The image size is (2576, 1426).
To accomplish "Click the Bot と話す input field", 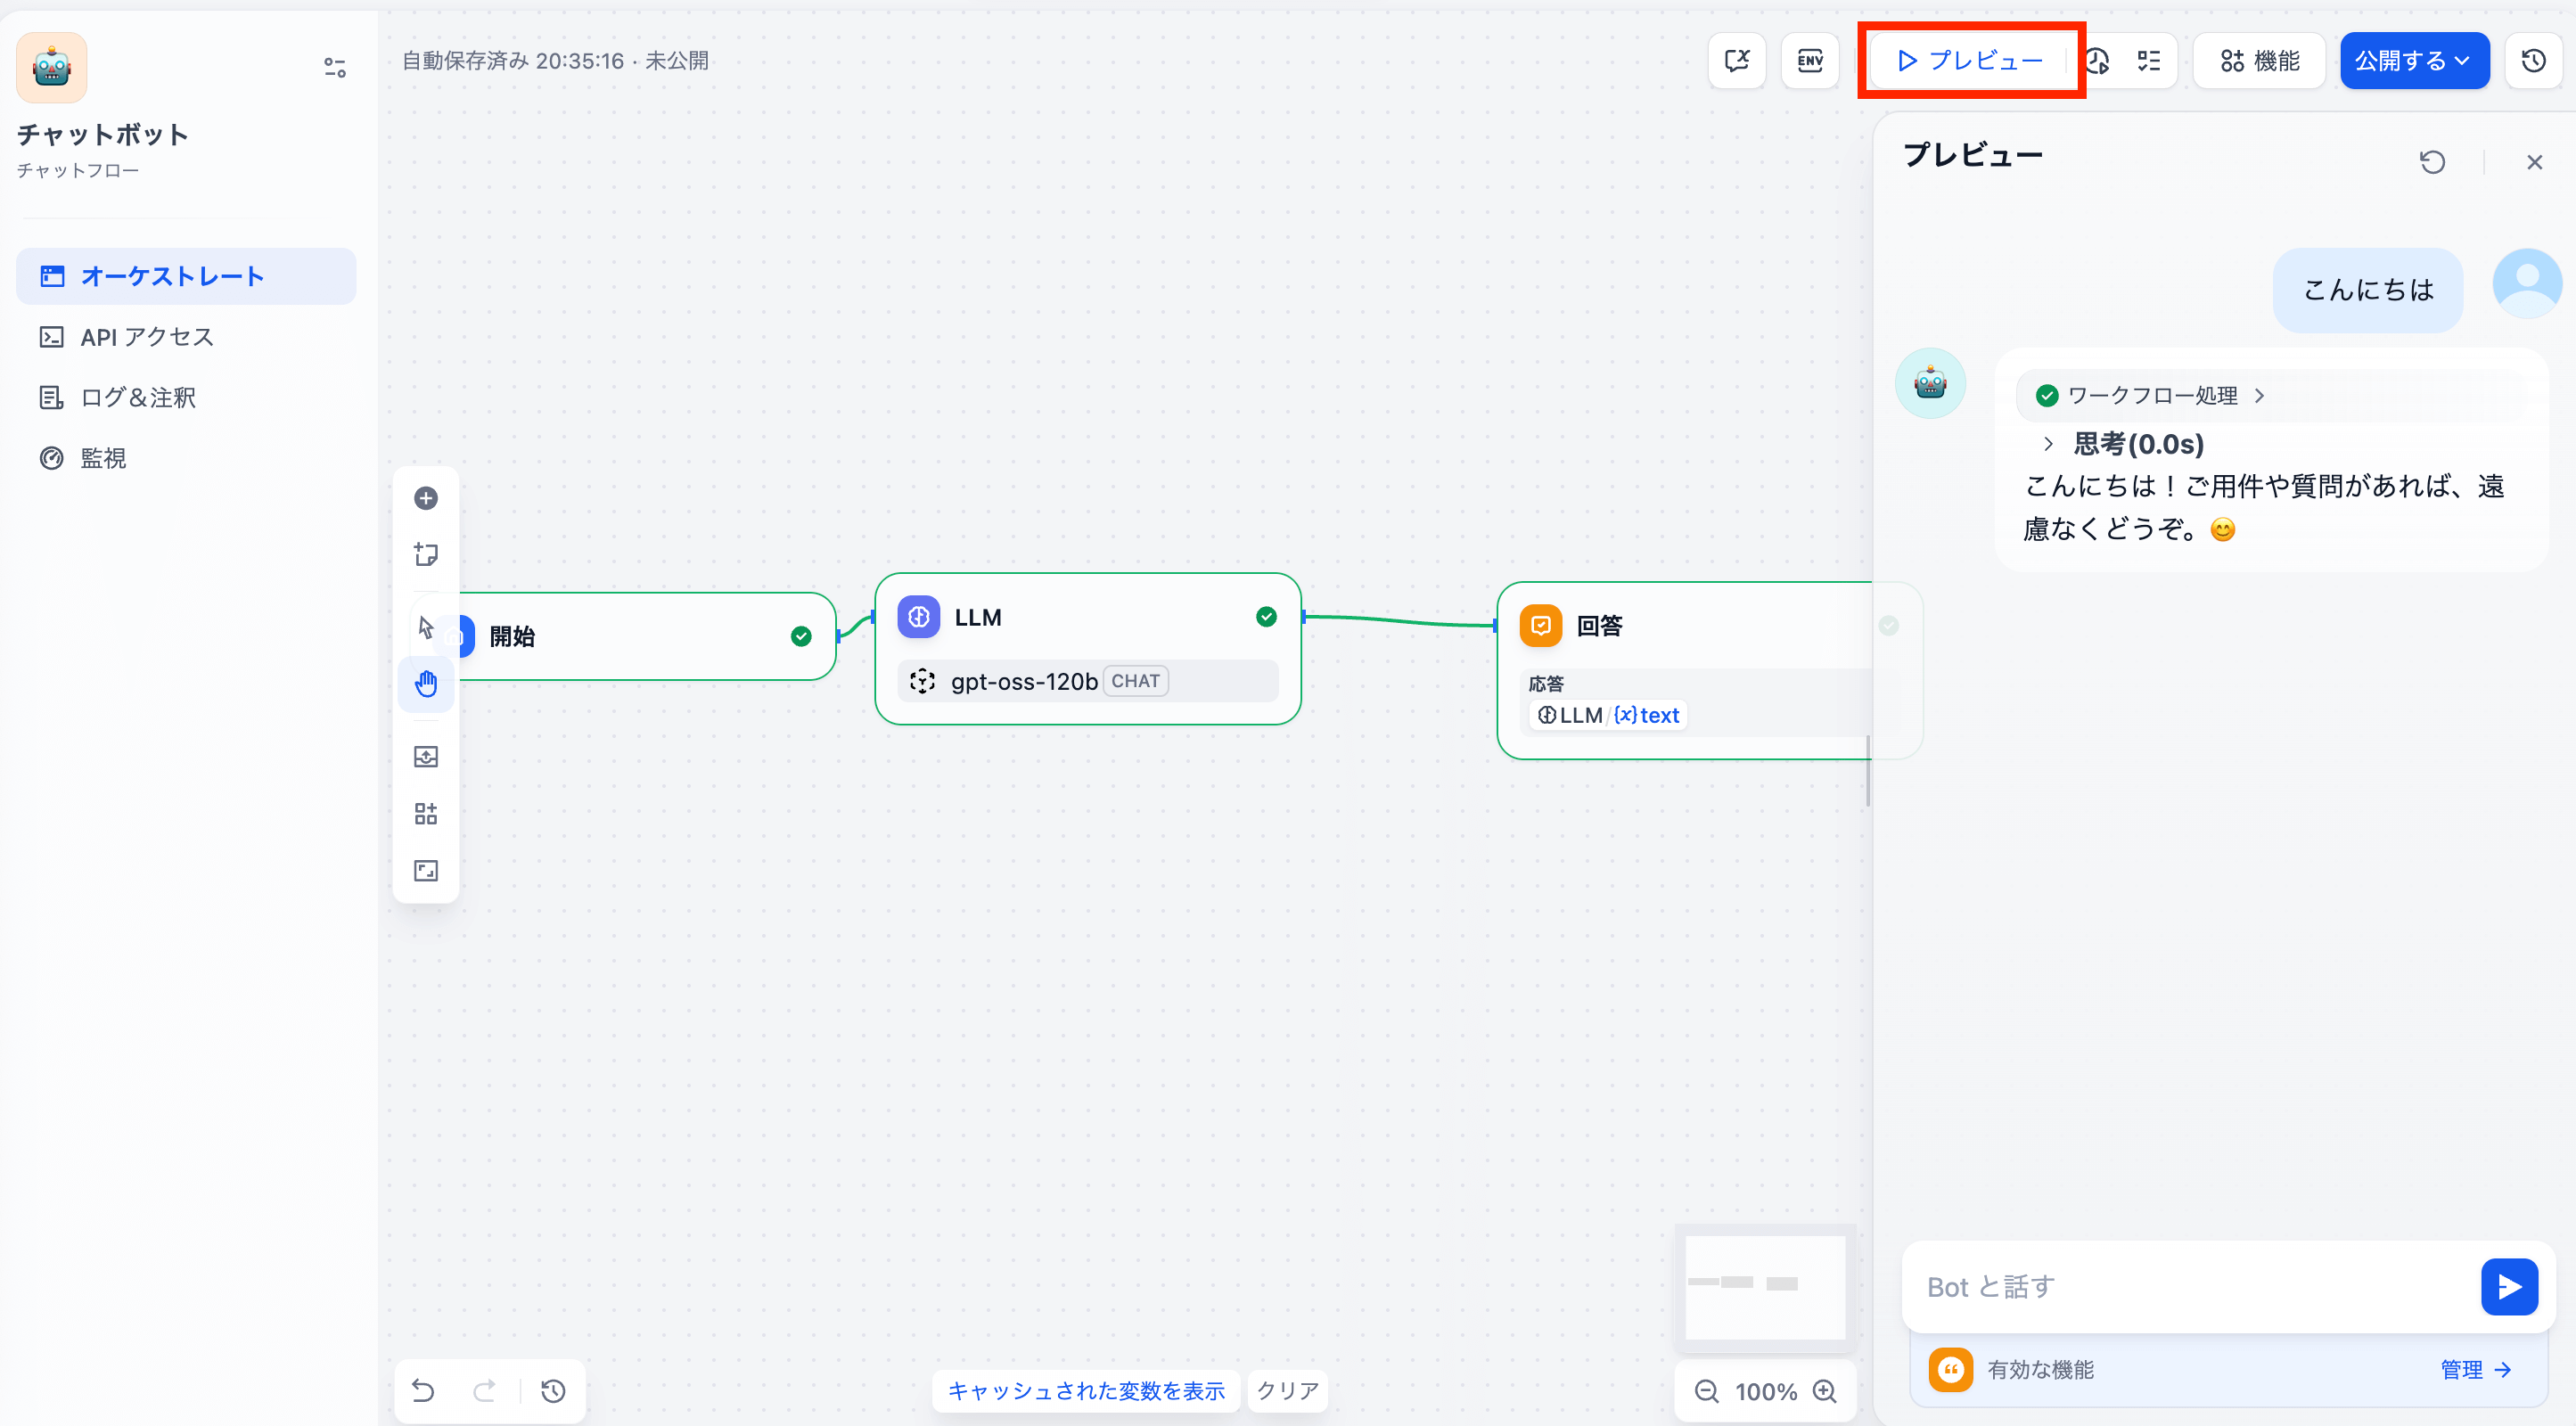I will coord(2190,1286).
